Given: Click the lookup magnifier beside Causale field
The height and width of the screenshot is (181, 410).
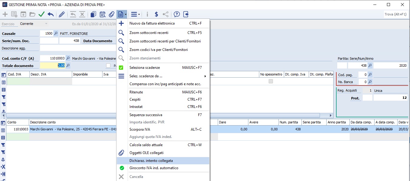Looking at the screenshot, I should tap(56, 34).
